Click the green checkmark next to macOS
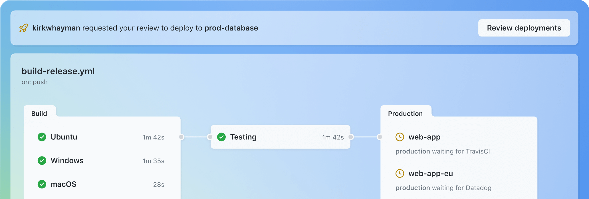This screenshot has width=589, height=199. (x=42, y=184)
